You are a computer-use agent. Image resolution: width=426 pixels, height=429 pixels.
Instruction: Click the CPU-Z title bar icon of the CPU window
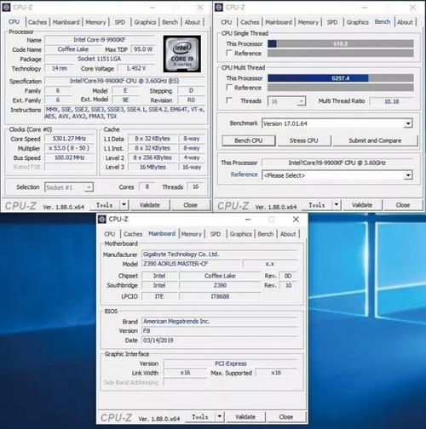tap(6, 8)
